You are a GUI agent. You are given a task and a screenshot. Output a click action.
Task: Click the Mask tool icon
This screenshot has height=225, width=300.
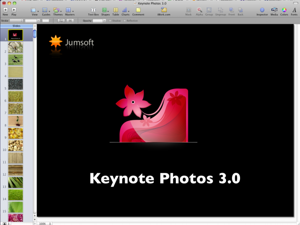pos(188,10)
